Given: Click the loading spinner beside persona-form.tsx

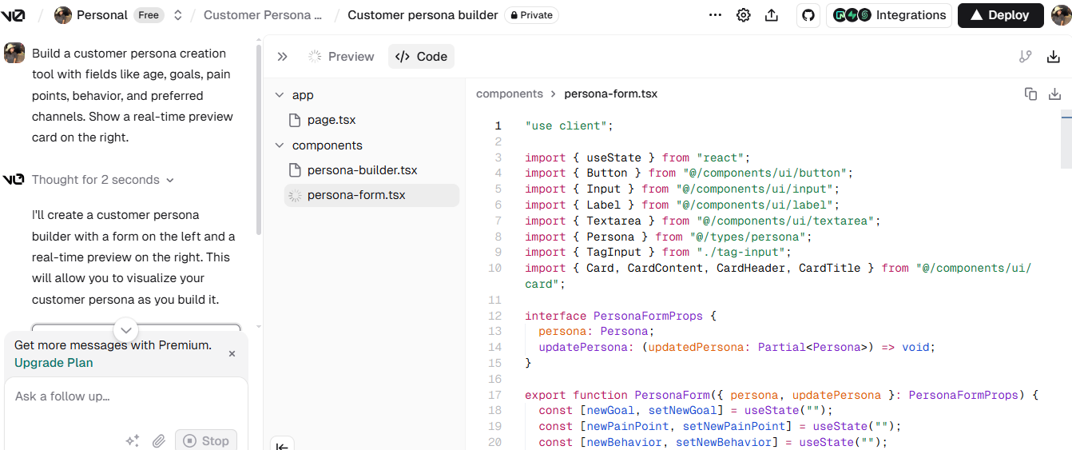Looking at the screenshot, I should (295, 195).
